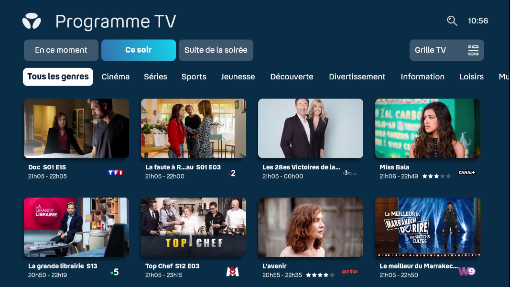510x287 pixels.
Task: Click the France 5 channel logo
Action: tap(115, 272)
